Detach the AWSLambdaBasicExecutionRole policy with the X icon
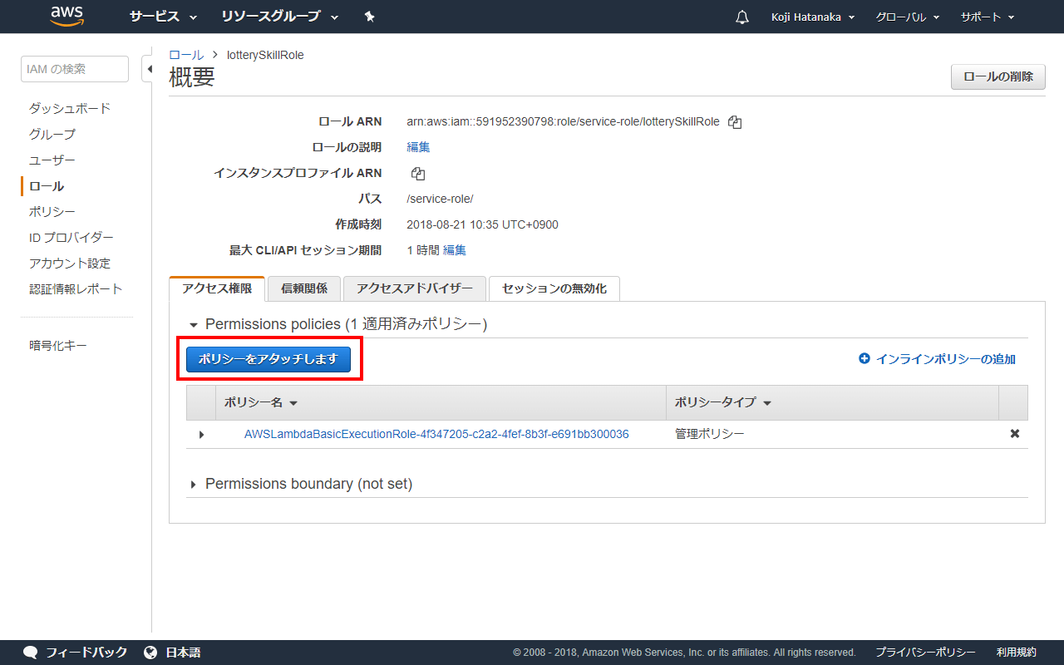 click(1014, 434)
